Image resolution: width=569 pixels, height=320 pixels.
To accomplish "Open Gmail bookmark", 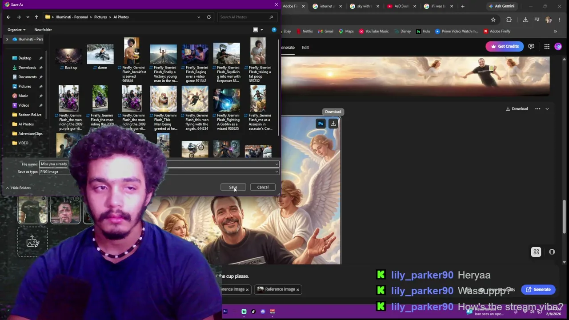I will point(326,31).
